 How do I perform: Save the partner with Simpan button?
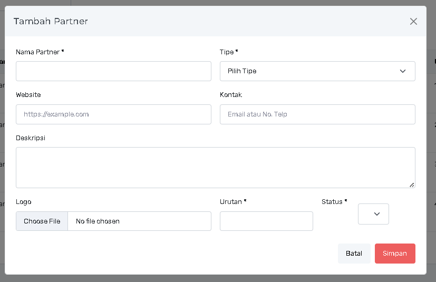click(395, 254)
